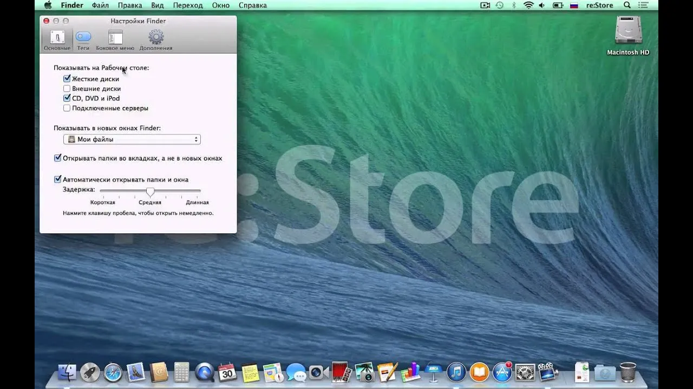
Task: Open System Preferences from the Dock
Action: 525,372
